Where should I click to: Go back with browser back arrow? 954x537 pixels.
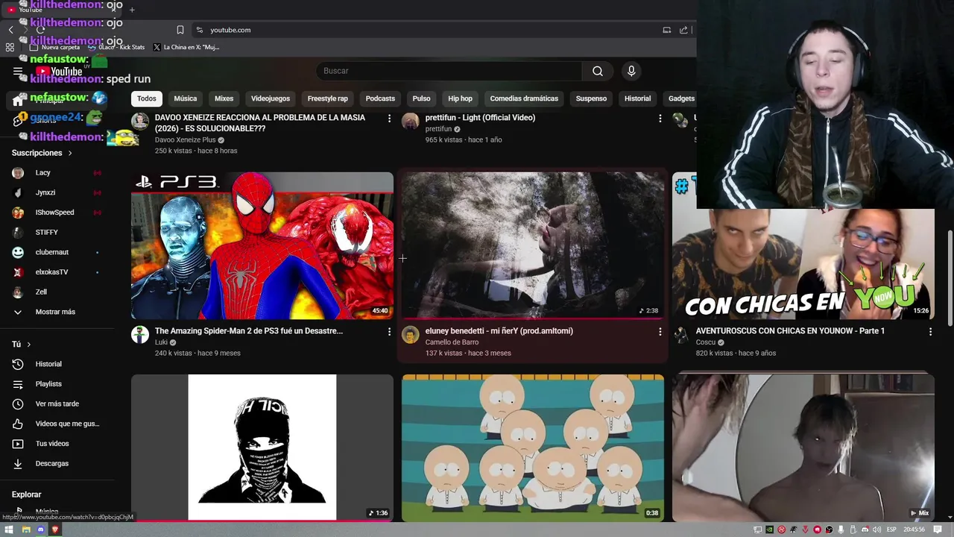10,30
